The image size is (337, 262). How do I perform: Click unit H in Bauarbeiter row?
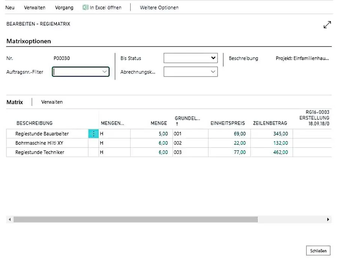coord(101,134)
